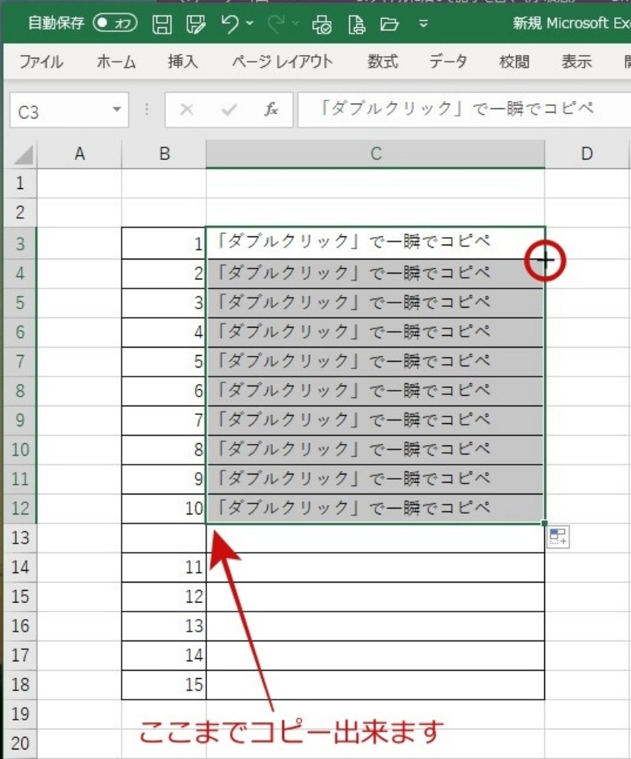Viewport: 631px width, 759px height.
Task: Click into the formula bar text
Action: pos(464,110)
